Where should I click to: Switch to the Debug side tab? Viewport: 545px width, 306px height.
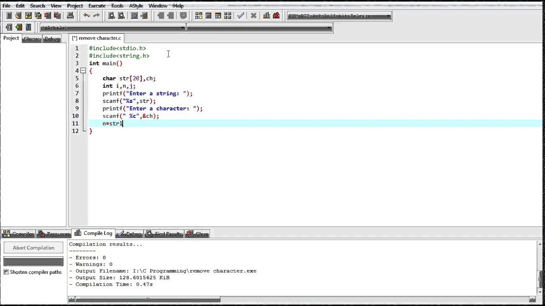52,39
